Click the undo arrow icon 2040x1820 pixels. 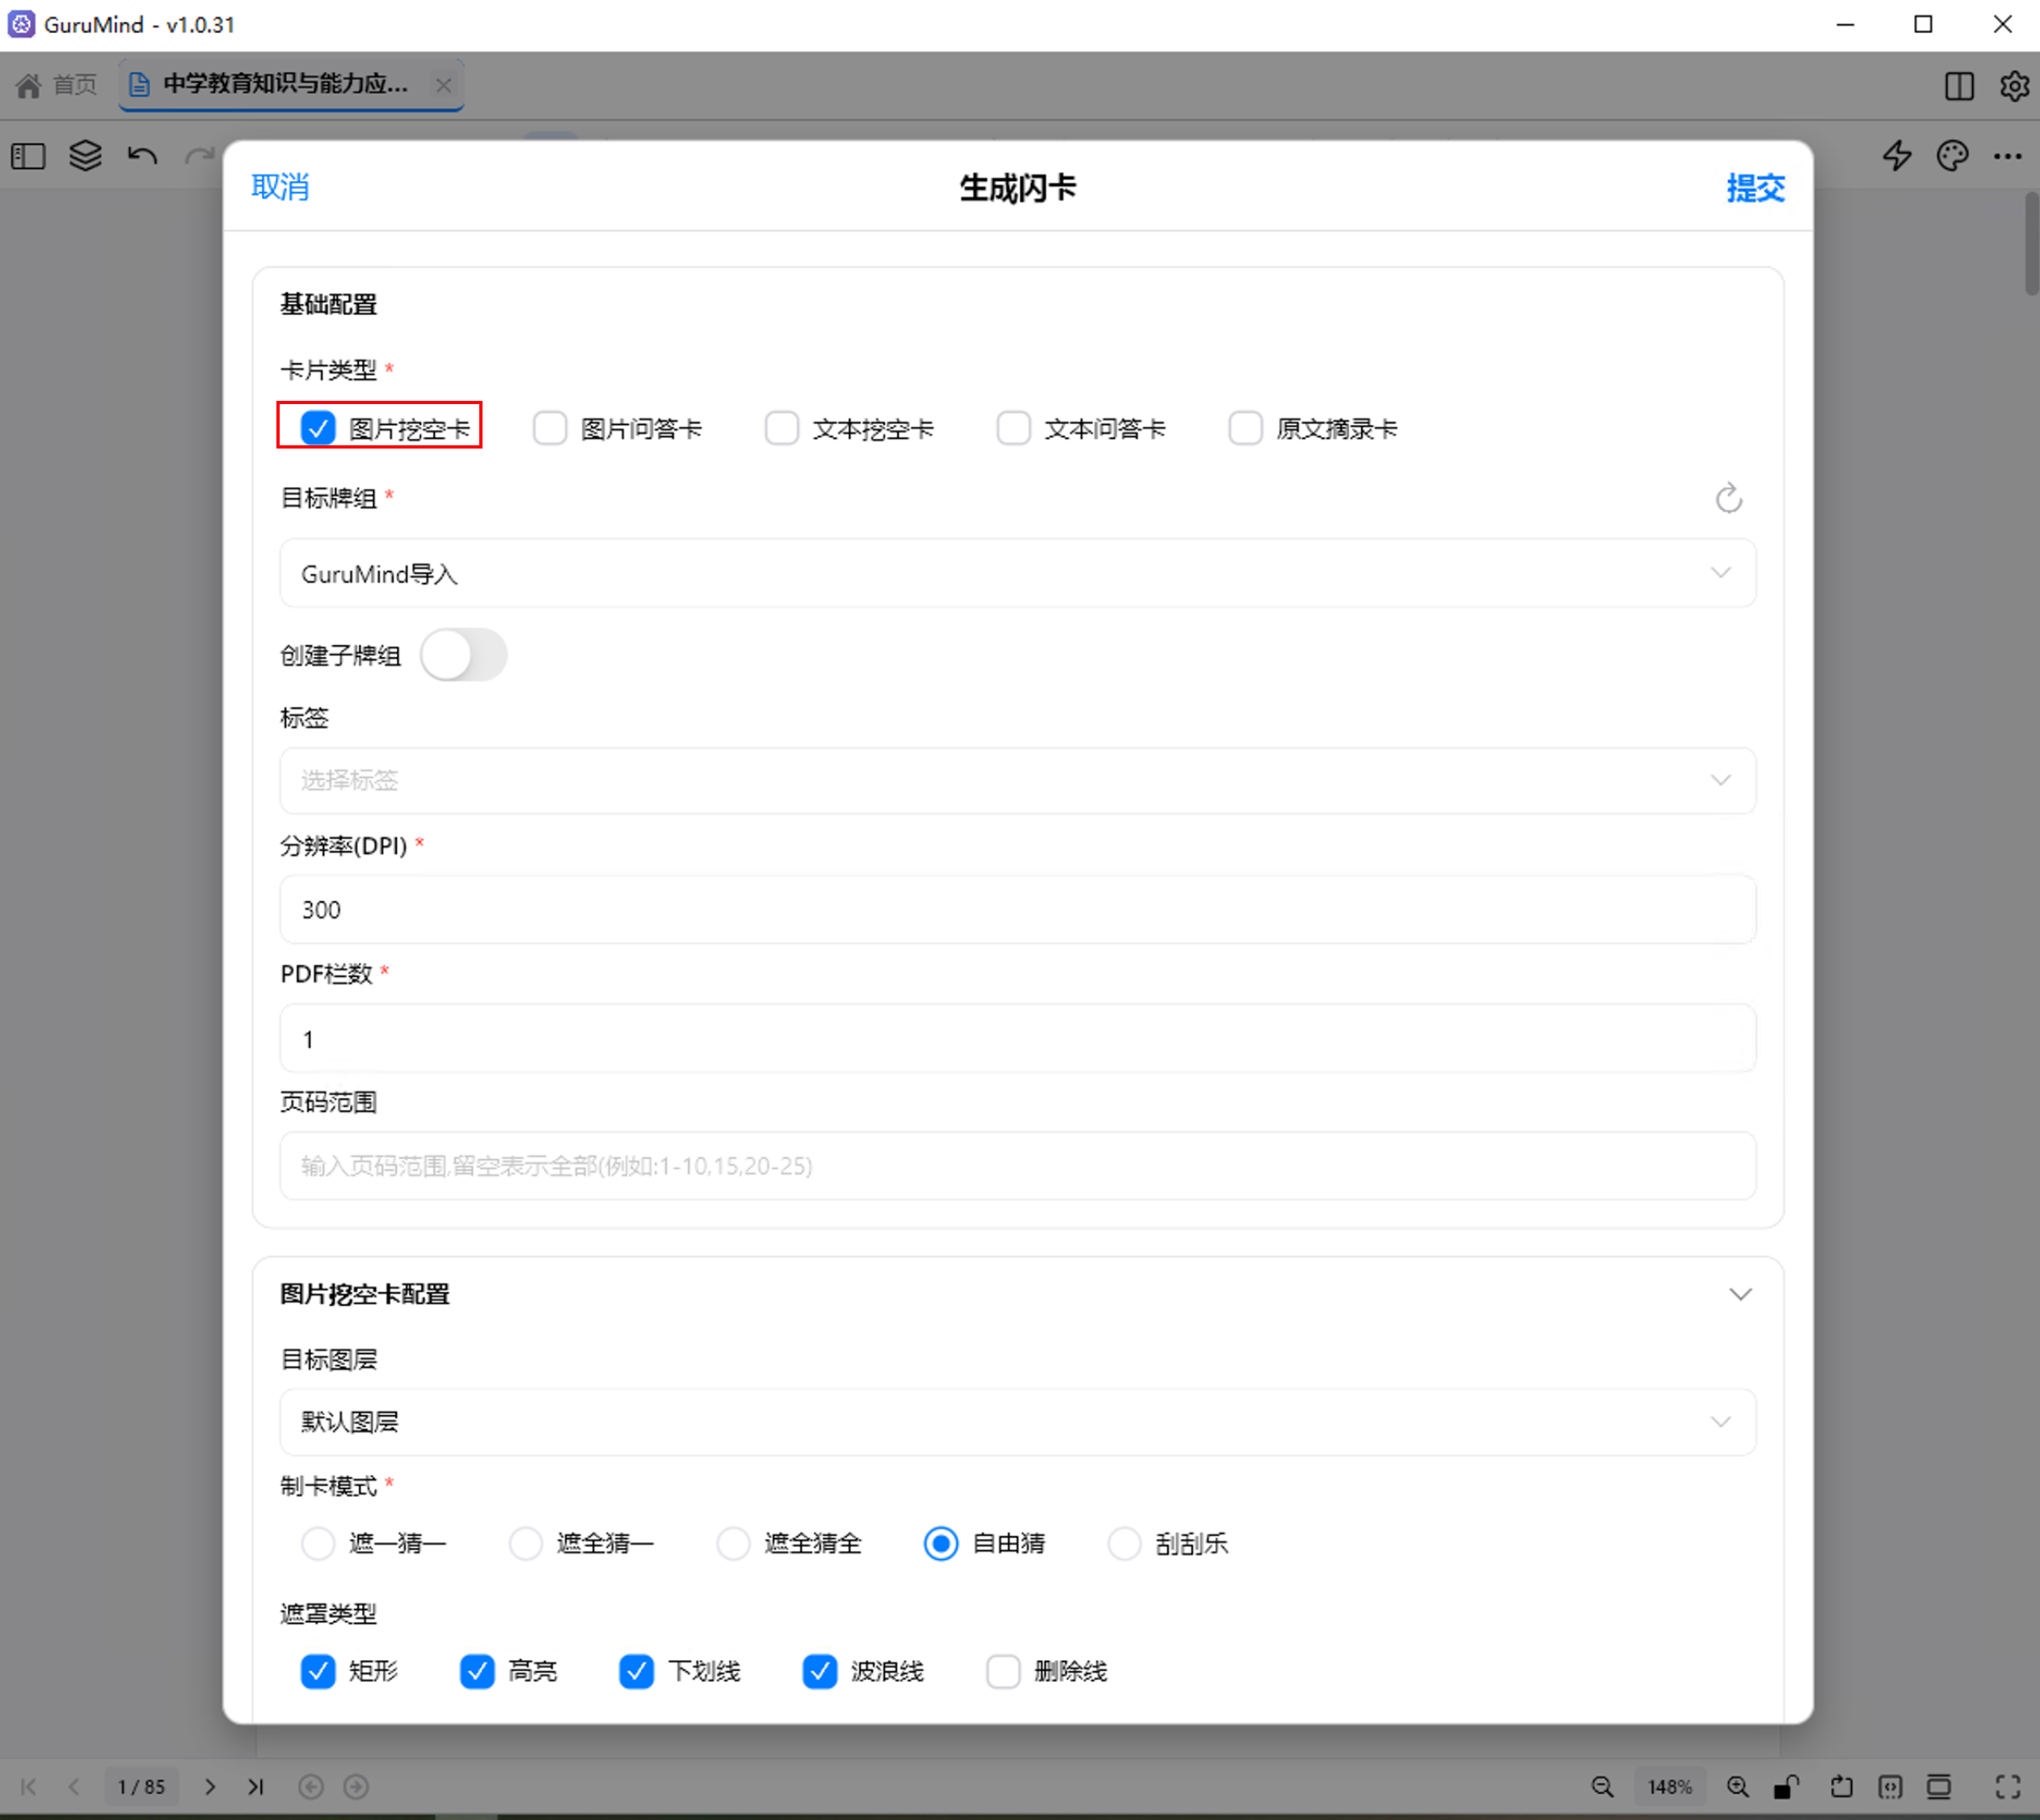[142, 156]
